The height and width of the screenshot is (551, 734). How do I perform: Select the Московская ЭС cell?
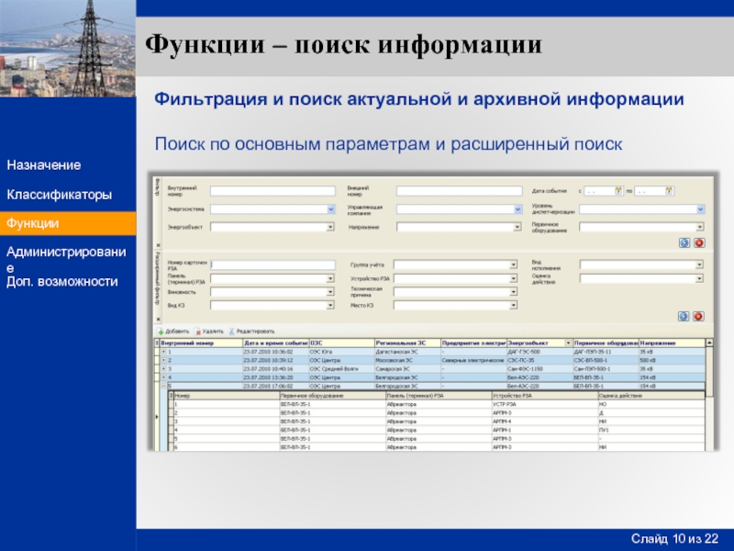407,360
